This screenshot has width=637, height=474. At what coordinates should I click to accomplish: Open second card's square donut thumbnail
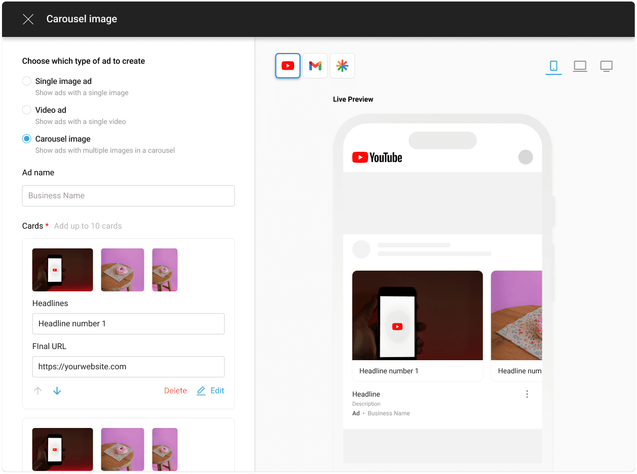tap(123, 449)
